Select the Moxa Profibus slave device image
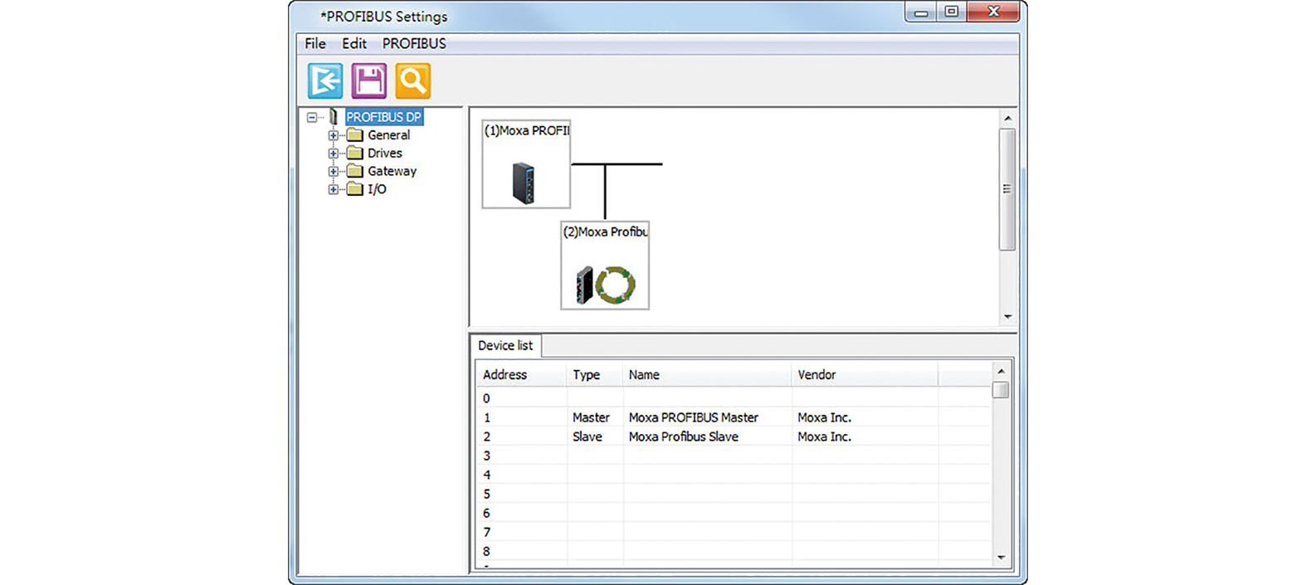Viewport: 1316px width, 585px height. click(605, 285)
